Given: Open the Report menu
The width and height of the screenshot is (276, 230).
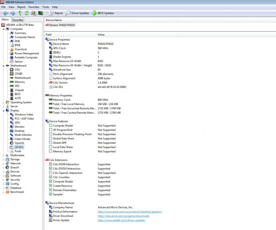Looking at the screenshot, I should [x=21, y=7].
